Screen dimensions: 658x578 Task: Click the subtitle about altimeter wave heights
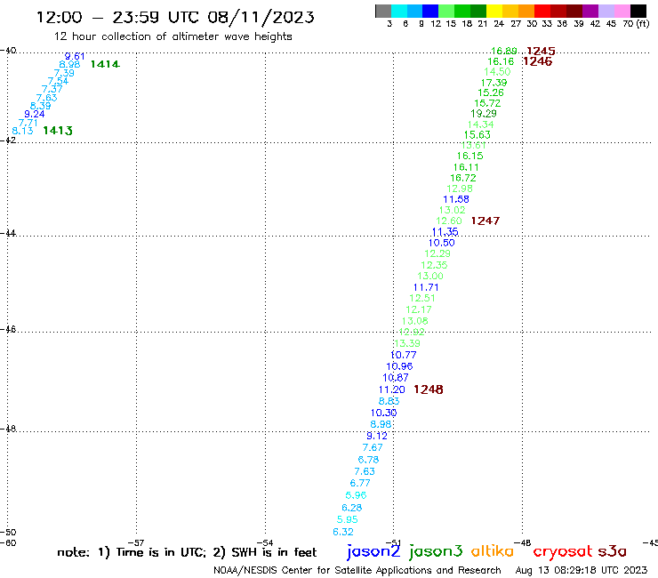coord(173,36)
